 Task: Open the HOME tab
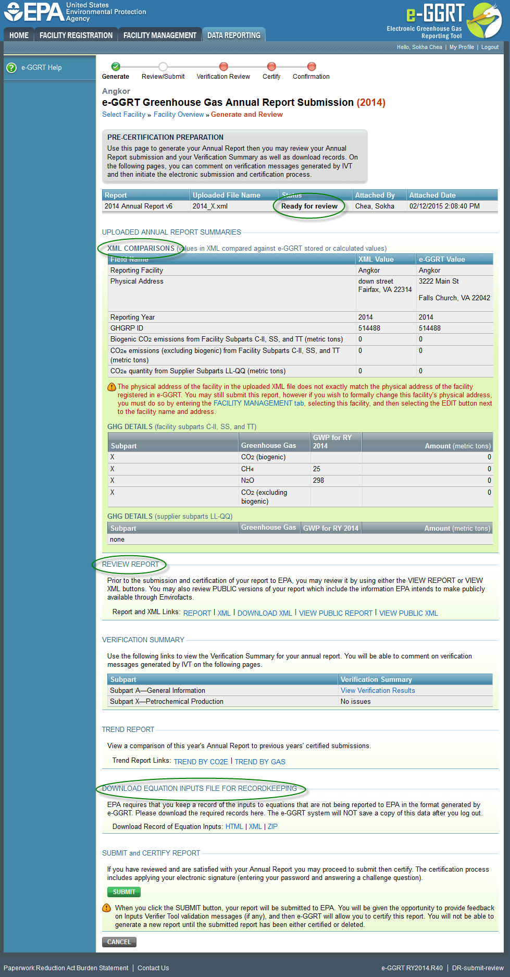[x=19, y=35]
